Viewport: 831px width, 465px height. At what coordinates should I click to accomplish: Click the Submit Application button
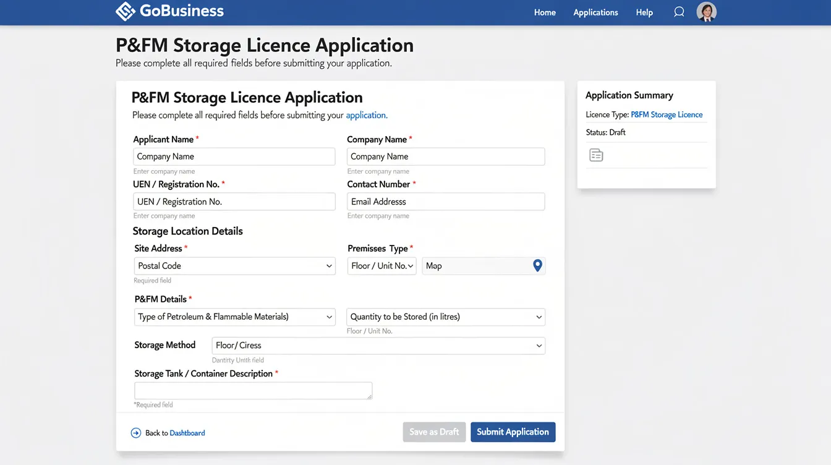[513, 432]
